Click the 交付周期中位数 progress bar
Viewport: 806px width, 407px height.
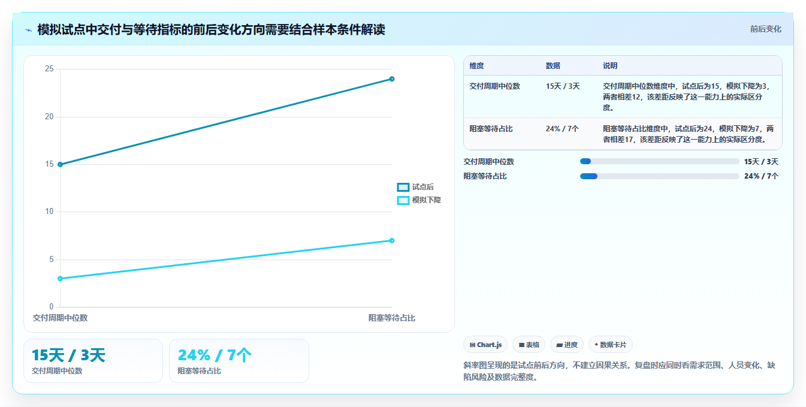click(659, 161)
